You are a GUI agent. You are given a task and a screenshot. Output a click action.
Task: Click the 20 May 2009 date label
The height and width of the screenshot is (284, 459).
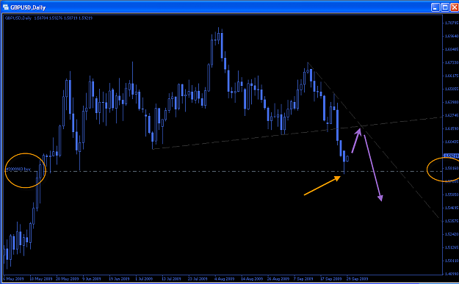[67, 279]
